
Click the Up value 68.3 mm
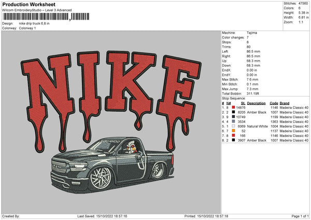pos(253,61)
